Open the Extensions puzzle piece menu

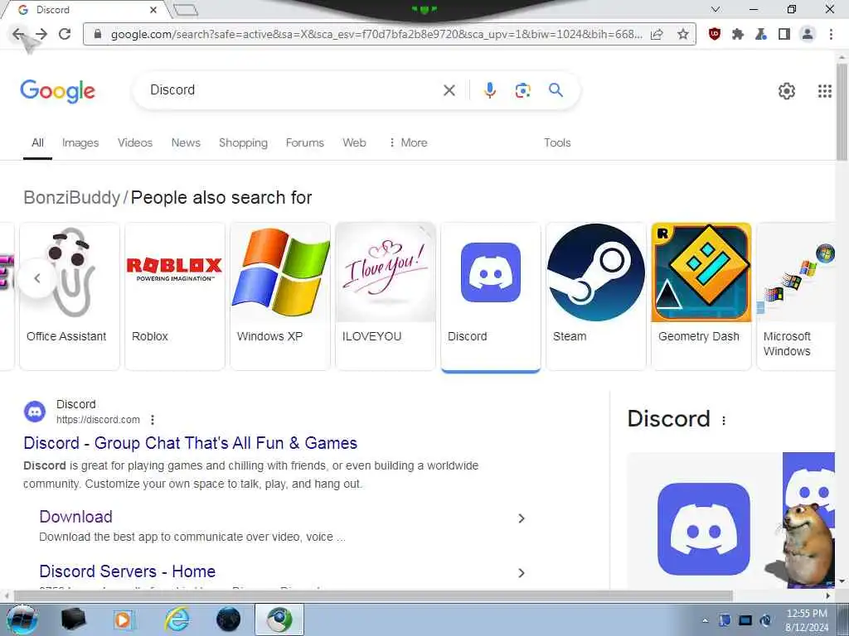click(737, 35)
